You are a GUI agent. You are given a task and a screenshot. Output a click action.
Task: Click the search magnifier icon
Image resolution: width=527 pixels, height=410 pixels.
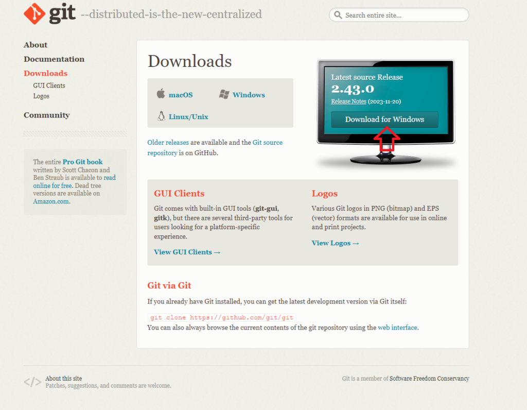pyautogui.click(x=338, y=15)
